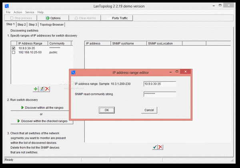Click the IP address range editor dialog icon
Image resolution: width=240 pixels, height=168 pixels.
click(73, 72)
